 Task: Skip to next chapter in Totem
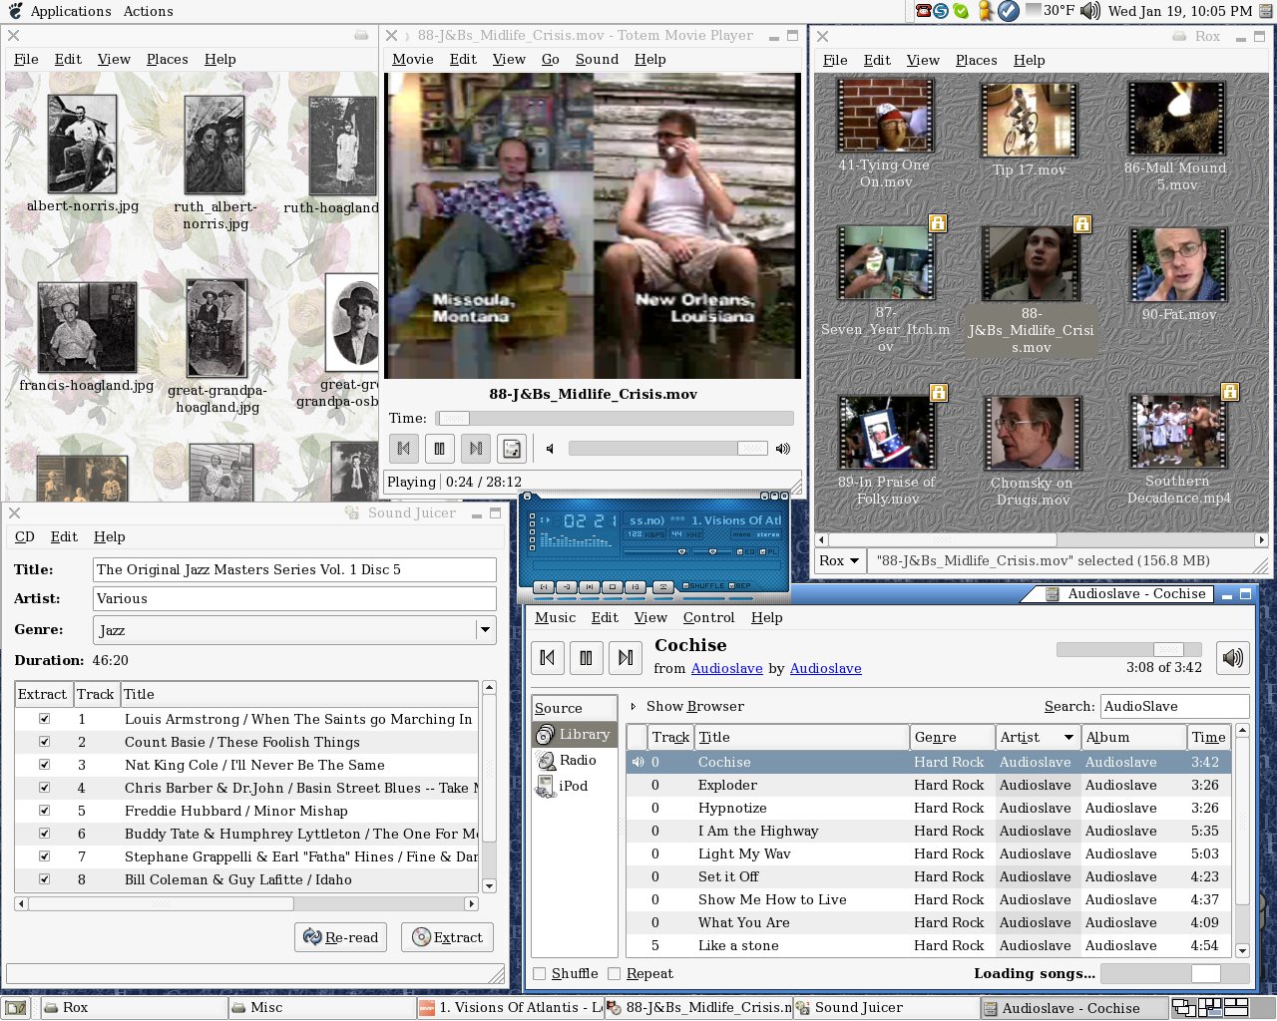click(476, 449)
